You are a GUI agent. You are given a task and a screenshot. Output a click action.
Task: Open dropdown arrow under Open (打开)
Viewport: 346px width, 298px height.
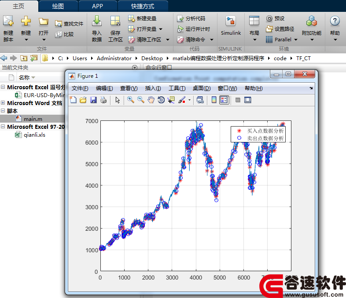coord(44,40)
